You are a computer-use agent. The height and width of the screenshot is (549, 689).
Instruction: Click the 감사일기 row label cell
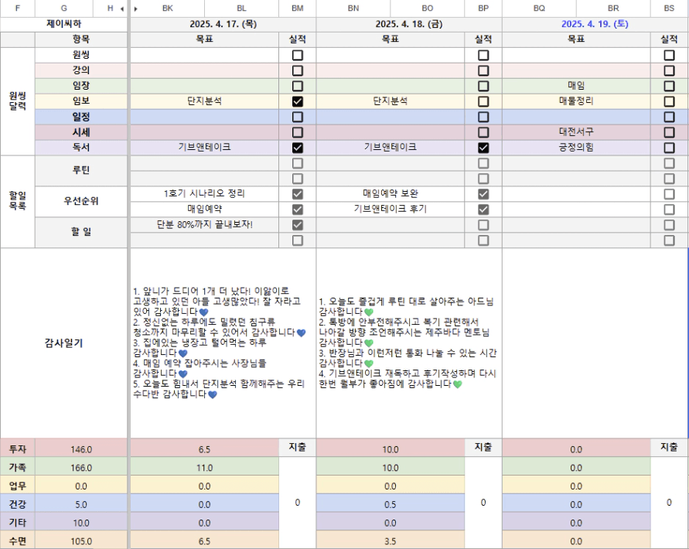(x=63, y=343)
